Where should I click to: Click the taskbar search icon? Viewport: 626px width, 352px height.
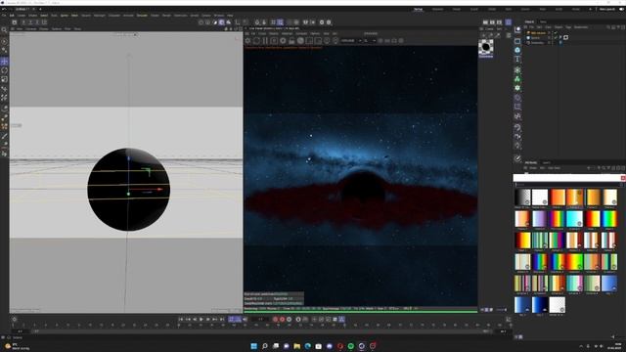pos(264,346)
